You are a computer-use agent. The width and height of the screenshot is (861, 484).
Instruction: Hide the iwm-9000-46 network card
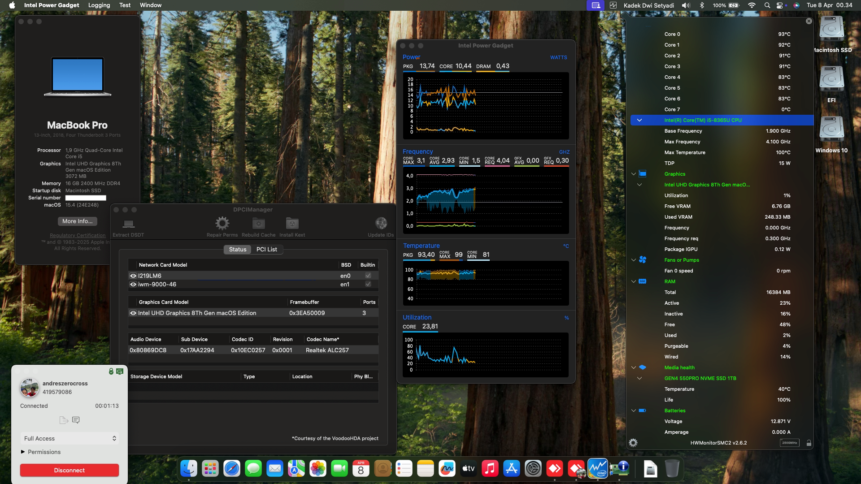point(133,284)
